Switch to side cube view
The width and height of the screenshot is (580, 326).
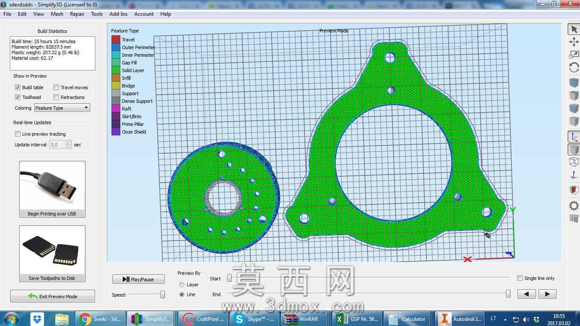click(574, 121)
